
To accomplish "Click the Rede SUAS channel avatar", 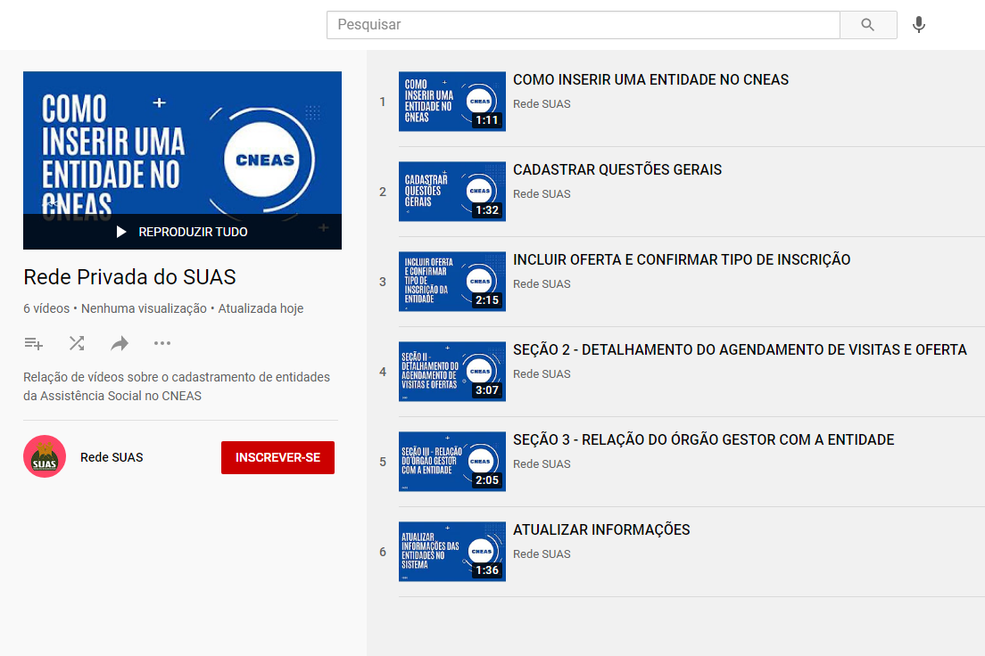I will tap(45, 457).
